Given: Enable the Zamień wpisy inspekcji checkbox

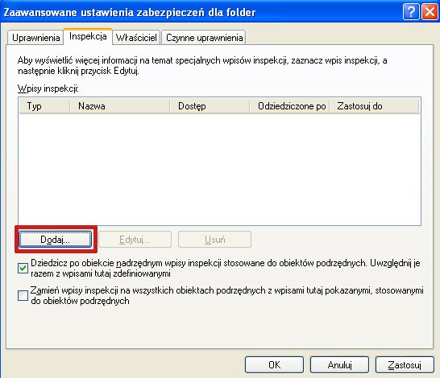Looking at the screenshot, I should [x=23, y=295].
